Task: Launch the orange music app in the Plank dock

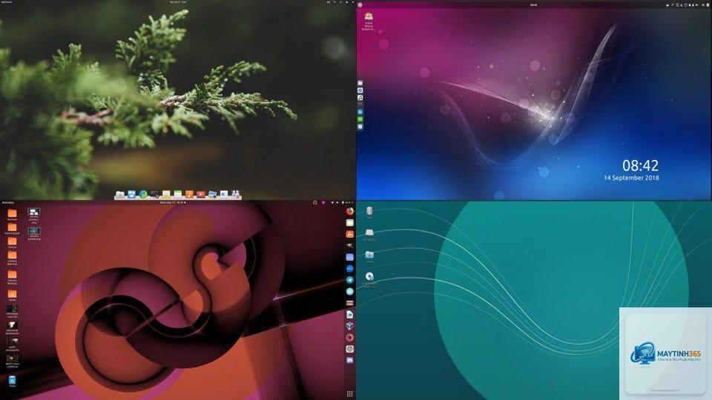Action: [x=189, y=195]
